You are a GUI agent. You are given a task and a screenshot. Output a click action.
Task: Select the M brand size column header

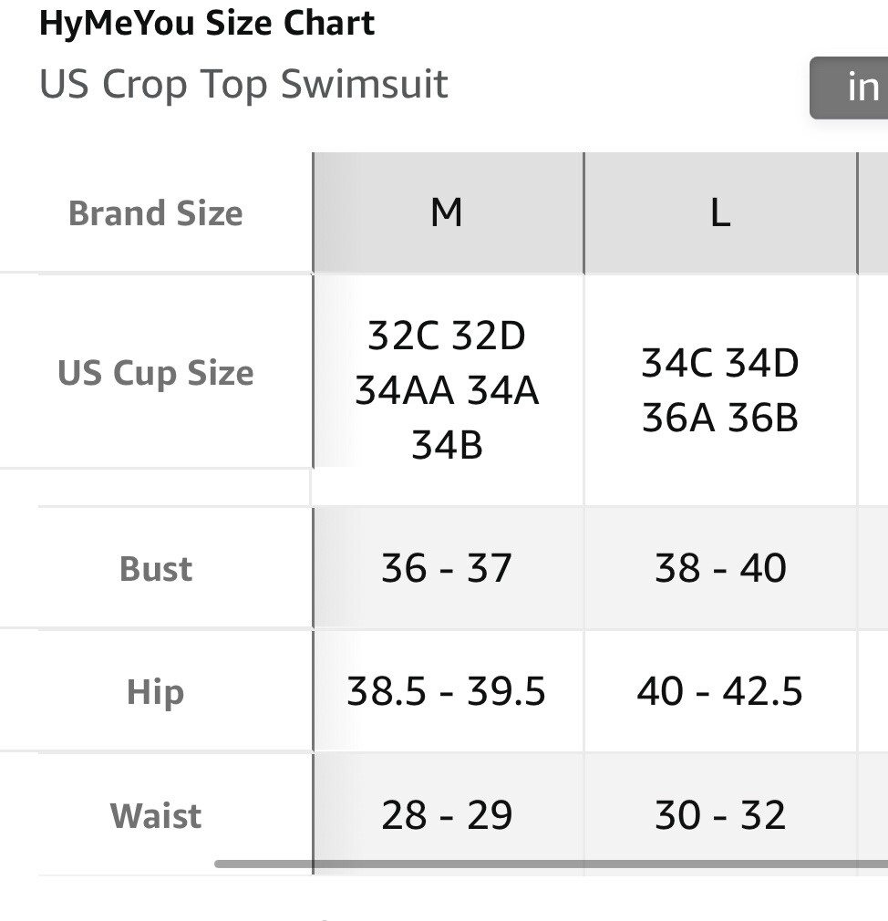pos(447,213)
